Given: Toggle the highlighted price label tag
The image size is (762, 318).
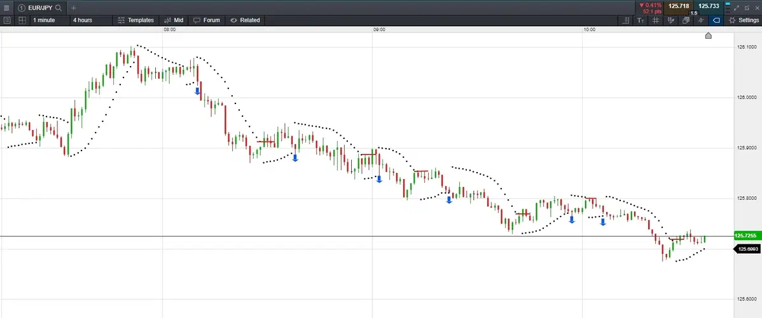Looking at the screenshot, I should coord(716,20).
